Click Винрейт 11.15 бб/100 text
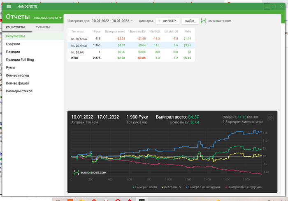Screen dimensions: 288x201 coord(240,117)
